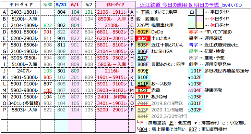Click the orange 802F DyDo color cell
The height and width of the screenshot is (134, 251).
coord(143,32)
